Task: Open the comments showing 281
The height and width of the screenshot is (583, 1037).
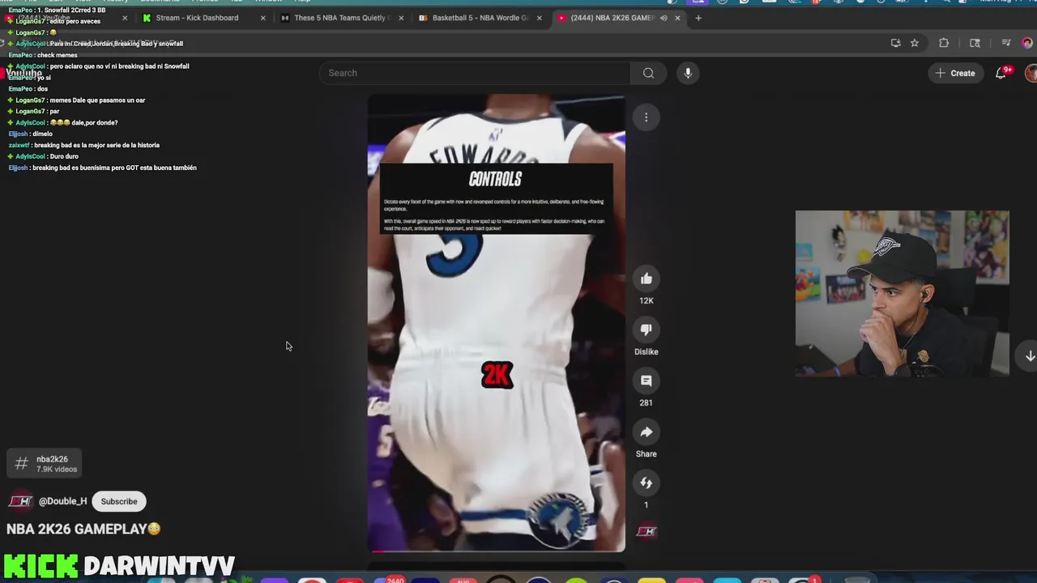Action: [646, 381]
